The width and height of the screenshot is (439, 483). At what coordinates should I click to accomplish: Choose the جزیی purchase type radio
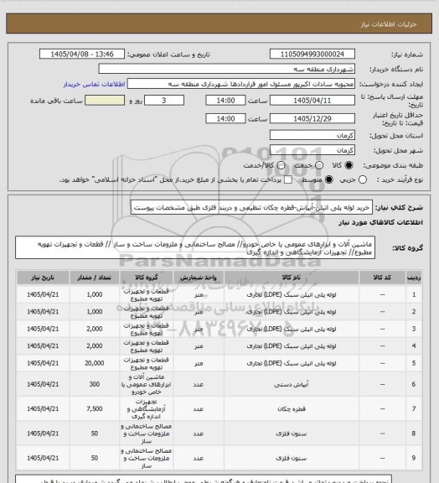(x=363, y=179)
